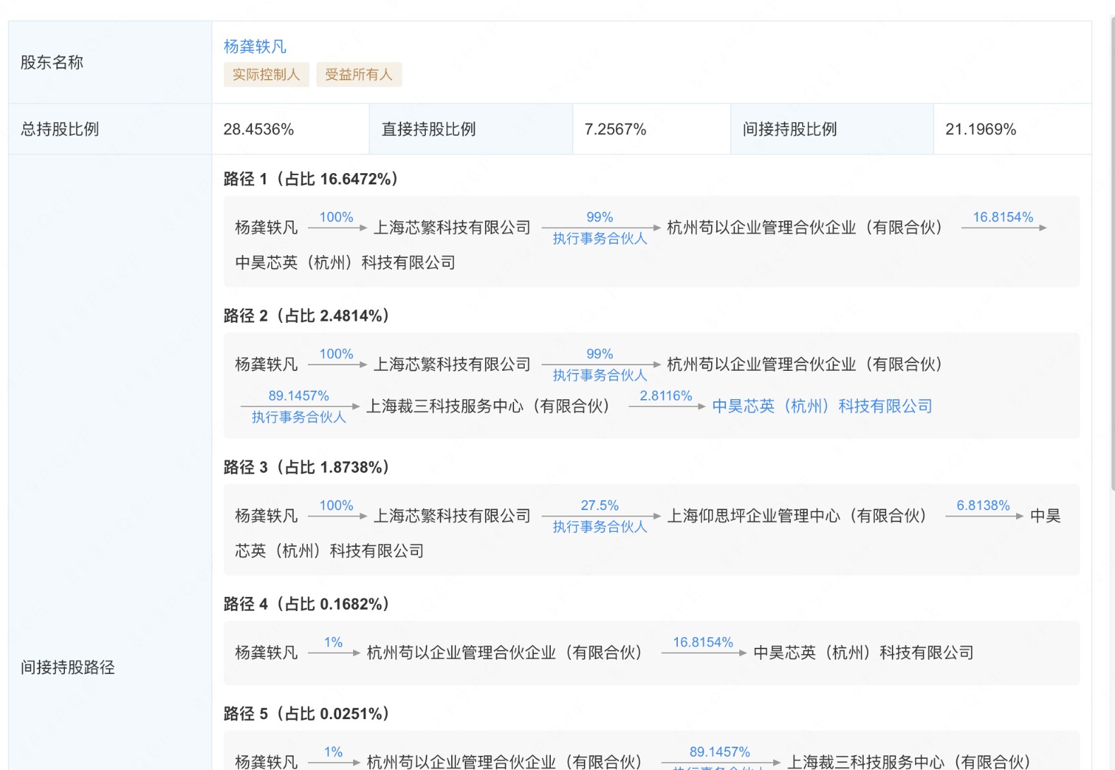Click heading 路径 5（占比 0.0251%）

tap(307, 713)
